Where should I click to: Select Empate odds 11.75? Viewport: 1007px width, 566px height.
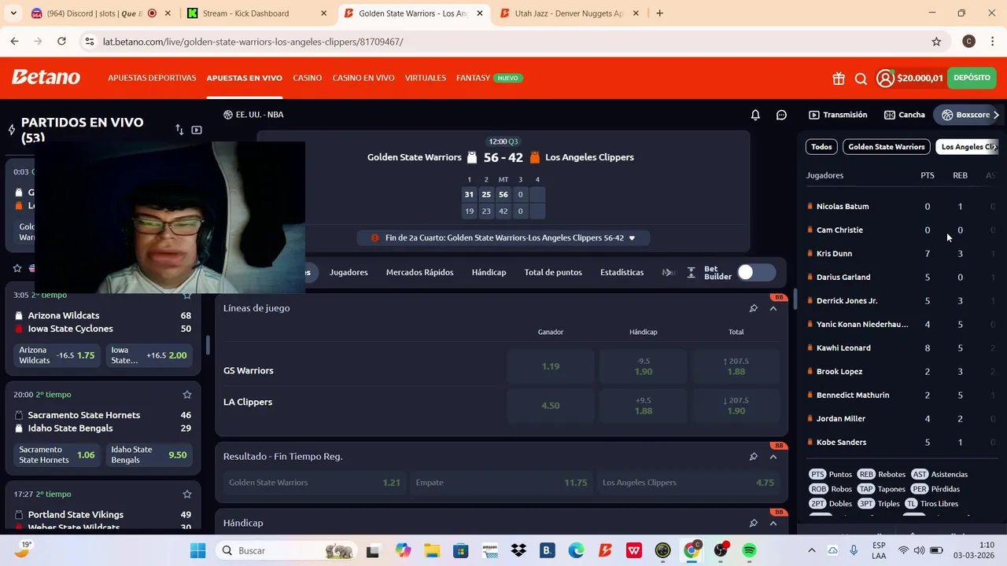501,483
